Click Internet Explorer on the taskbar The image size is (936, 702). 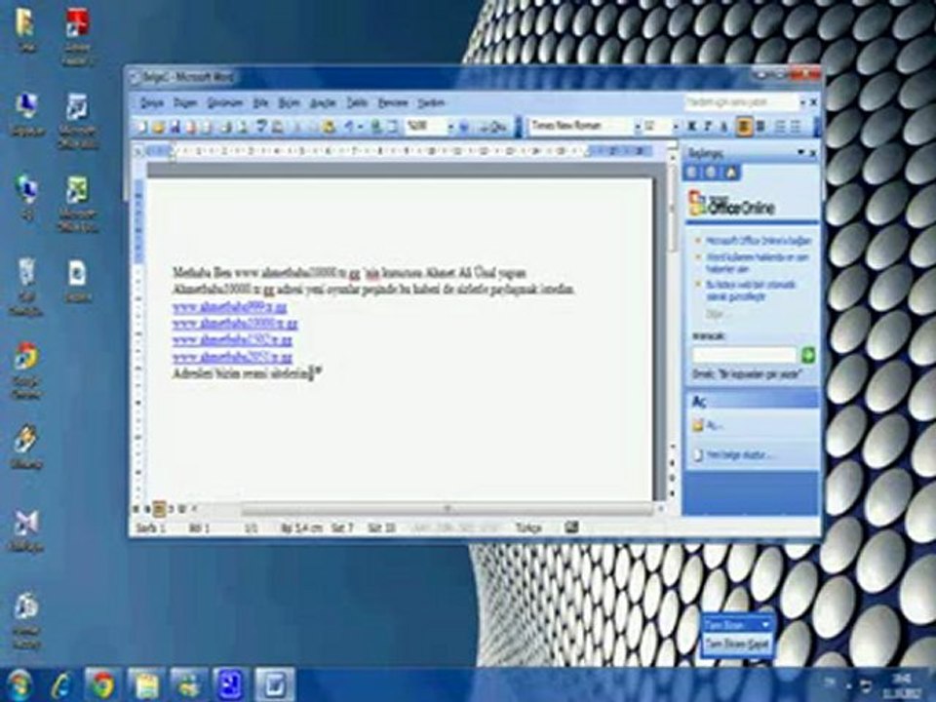(x=62, y=684)
